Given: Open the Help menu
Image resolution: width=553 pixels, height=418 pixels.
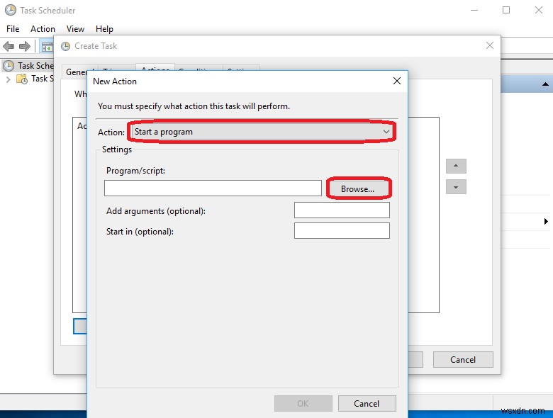Looking at the screenshot, I should tap(104, 29).
